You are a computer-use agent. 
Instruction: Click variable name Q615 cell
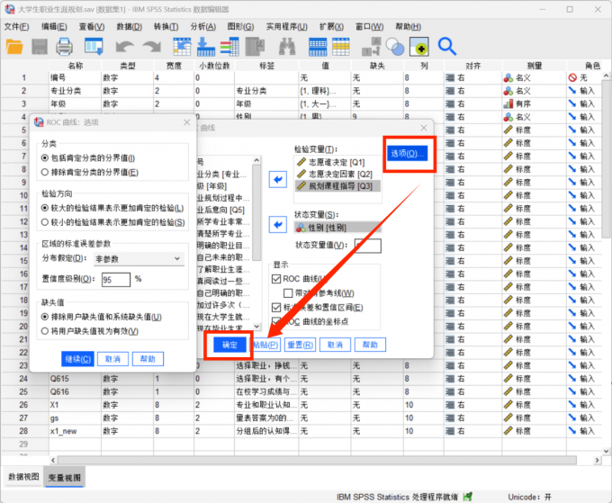coord(75,379)
